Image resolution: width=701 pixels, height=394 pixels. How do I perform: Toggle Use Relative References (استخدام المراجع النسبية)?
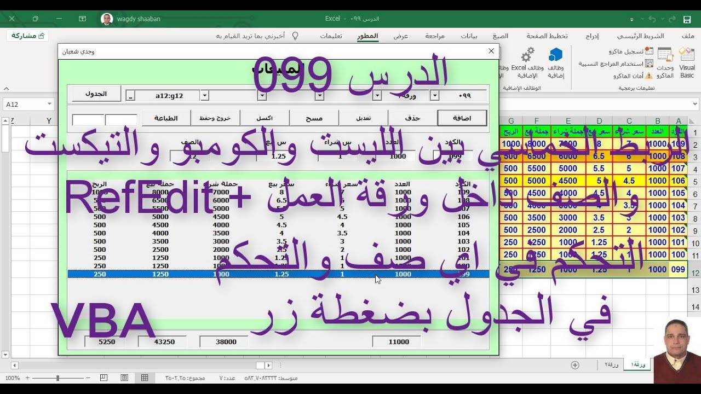pyautogui.click(x=615, y=63)
